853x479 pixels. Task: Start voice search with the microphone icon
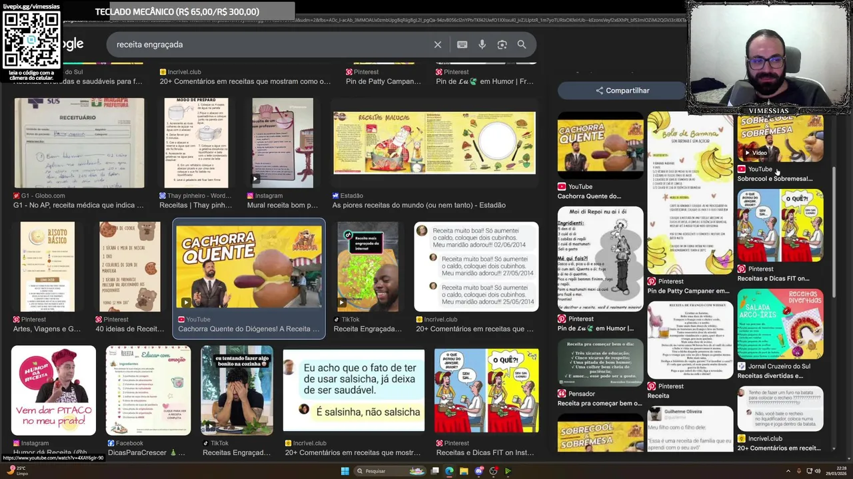tap(482, 45)
